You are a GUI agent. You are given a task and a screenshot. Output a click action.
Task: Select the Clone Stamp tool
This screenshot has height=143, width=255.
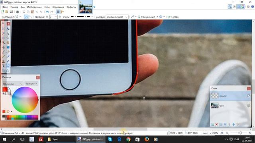pos(3,61)
